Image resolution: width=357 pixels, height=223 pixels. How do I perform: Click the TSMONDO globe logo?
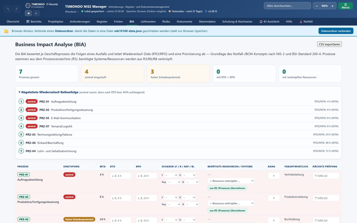[x=28, y=5]
